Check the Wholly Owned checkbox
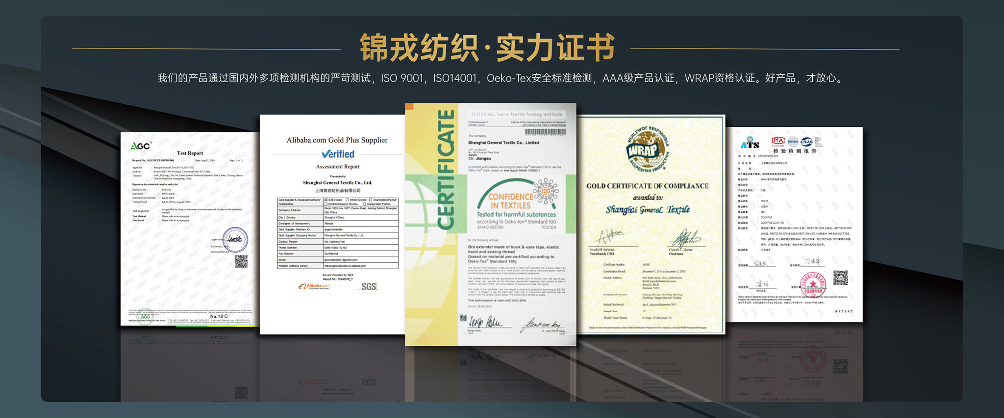The width and height of the screenshot is (1004, 418). (x=347, y=200)
